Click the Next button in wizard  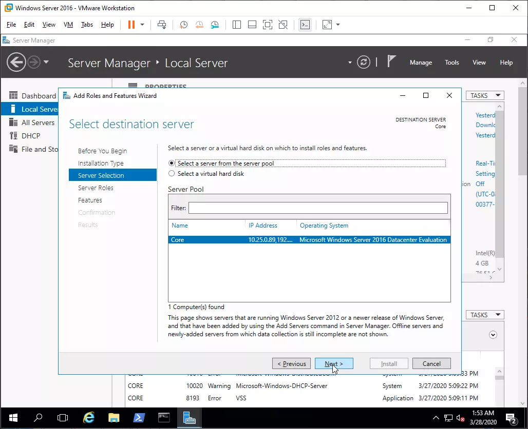click(x=334, y=363)
